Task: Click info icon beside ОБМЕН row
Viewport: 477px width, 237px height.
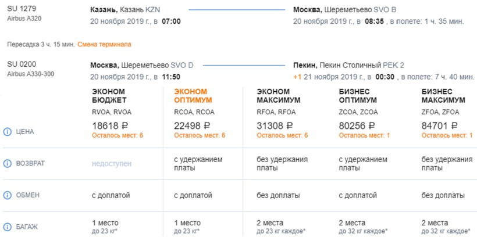Action: [8, 195]
